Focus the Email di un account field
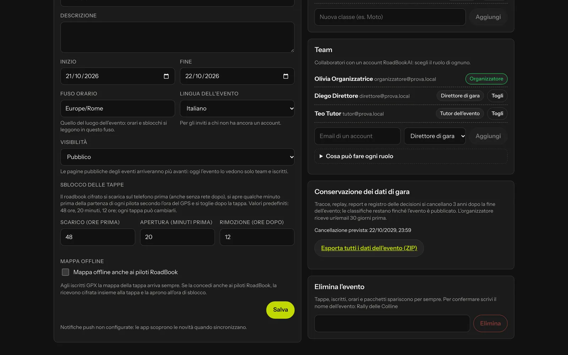This screenshot has width=568, height=355. (x=357, y=136)
